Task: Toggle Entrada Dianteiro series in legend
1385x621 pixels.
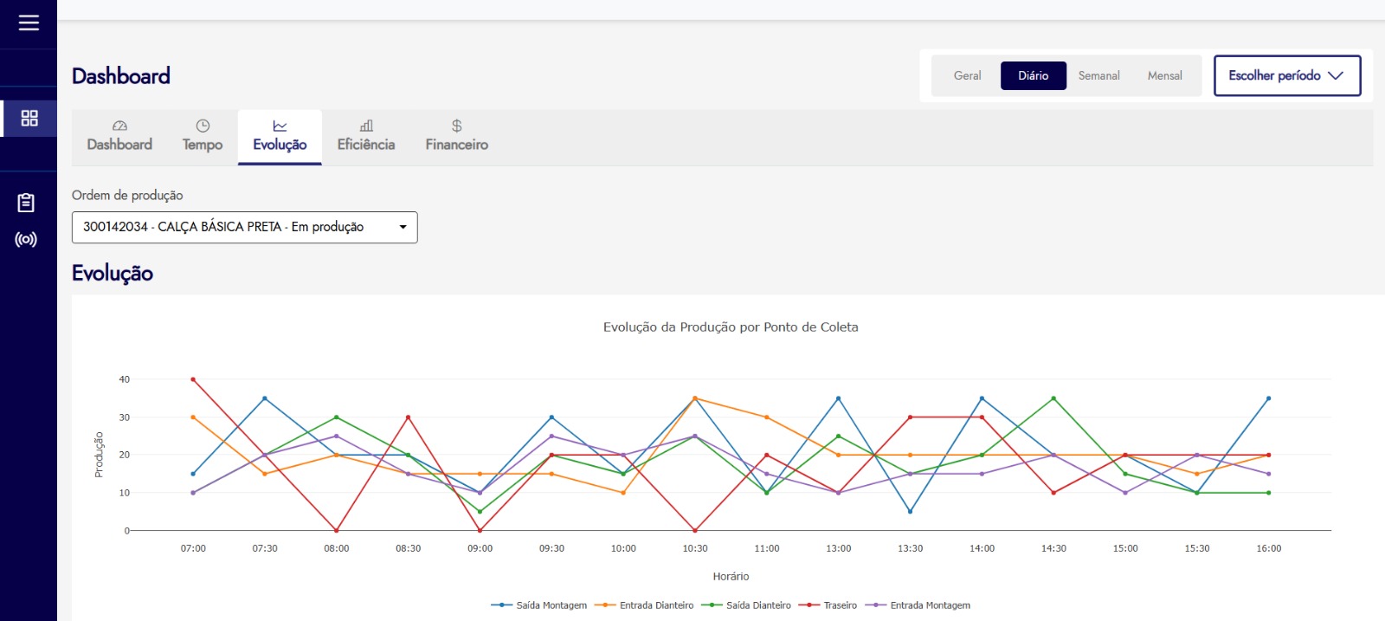Action: click(645, 605)
